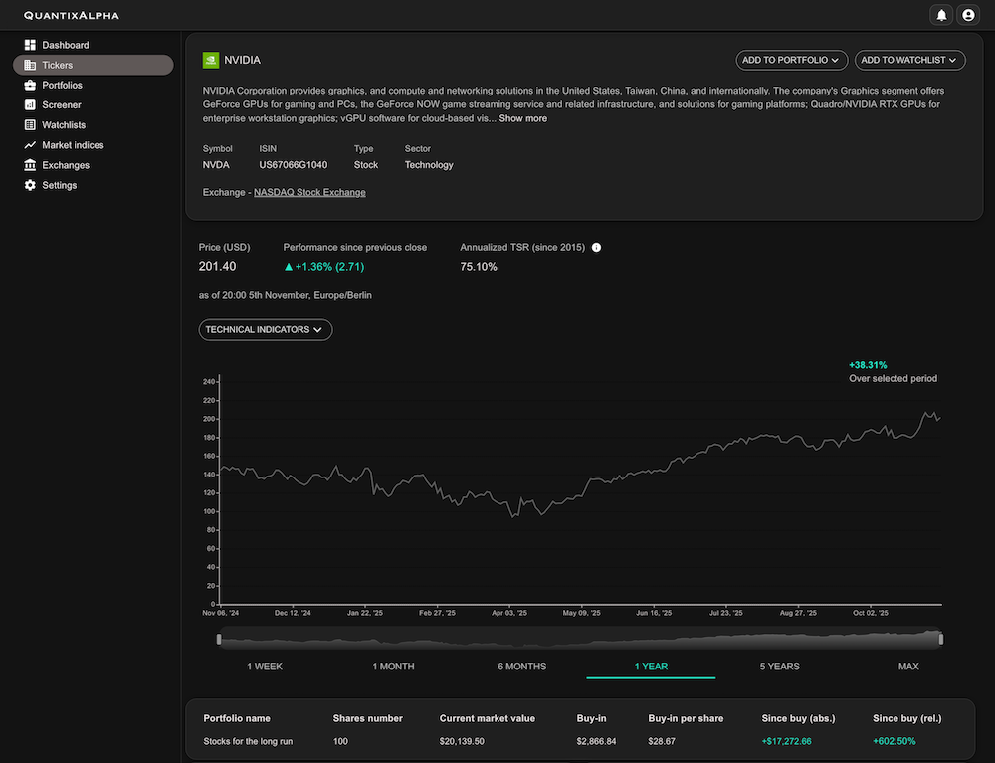Open the Settings gear icon
The image size is (995, 763).
click(x=30, y=185)
